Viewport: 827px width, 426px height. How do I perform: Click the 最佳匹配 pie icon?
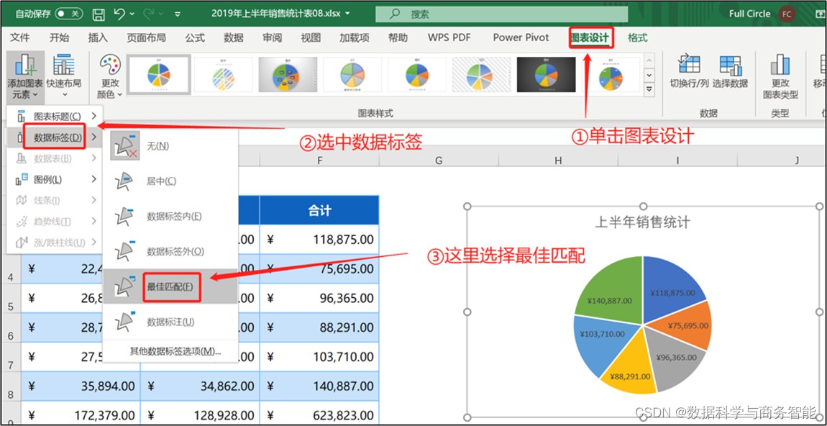click(125, 286)
